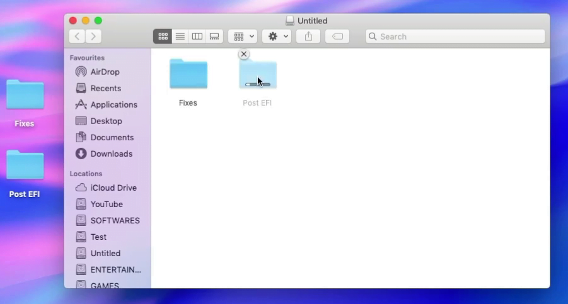Zoom the Finder window with green button
The width and height of the screenshot is (568, 304).
[98, 21]
